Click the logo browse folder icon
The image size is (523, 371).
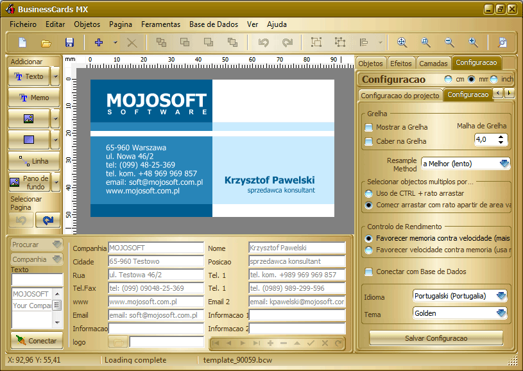click(x=118, y=342)
